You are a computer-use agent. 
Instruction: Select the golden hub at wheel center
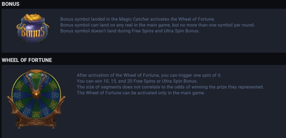[x=36, y=95]
